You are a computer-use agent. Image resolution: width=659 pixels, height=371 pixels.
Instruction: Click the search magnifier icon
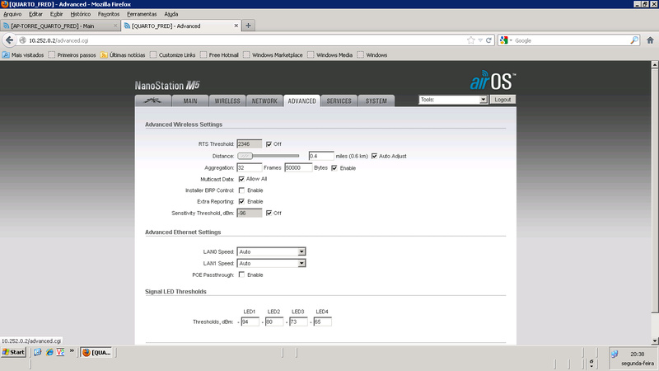click(634, 40)
